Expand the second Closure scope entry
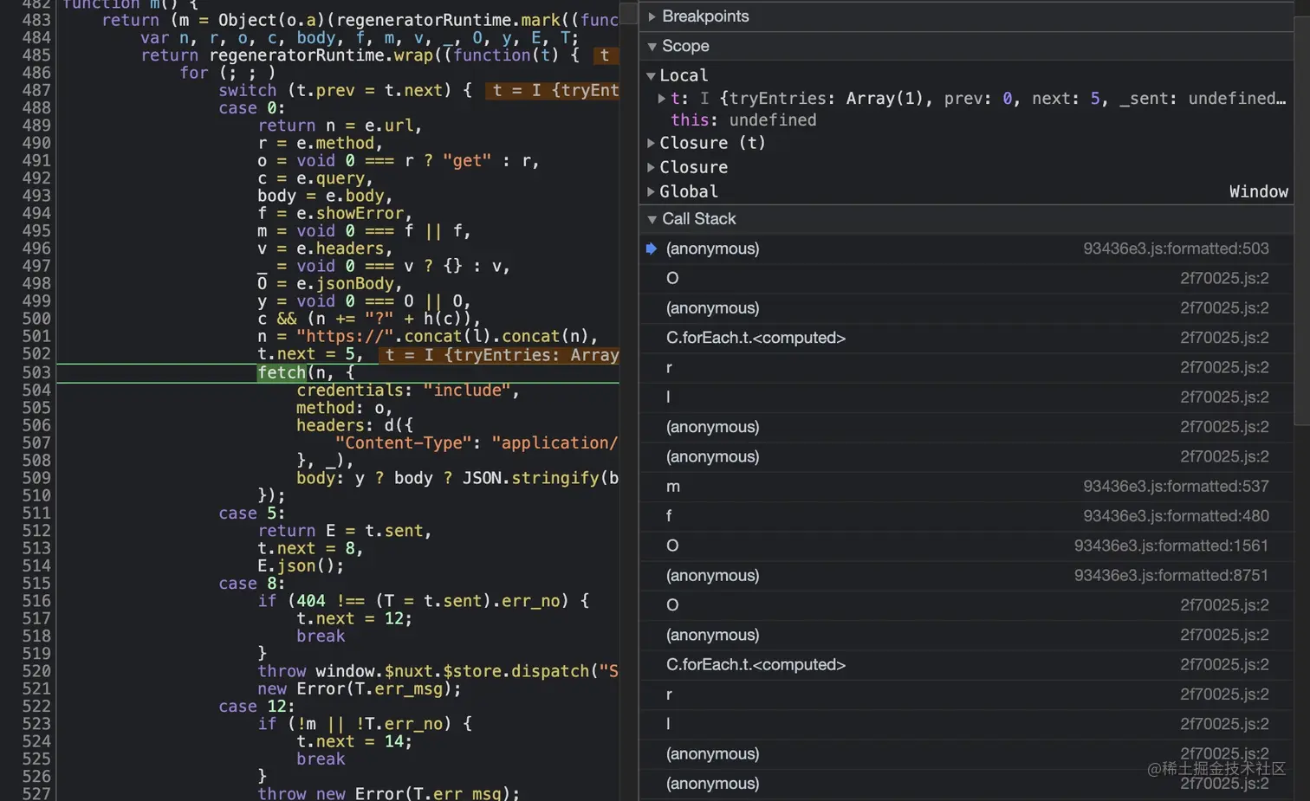The height and width of the screenshot is (801, 1310). pos(651,167)
